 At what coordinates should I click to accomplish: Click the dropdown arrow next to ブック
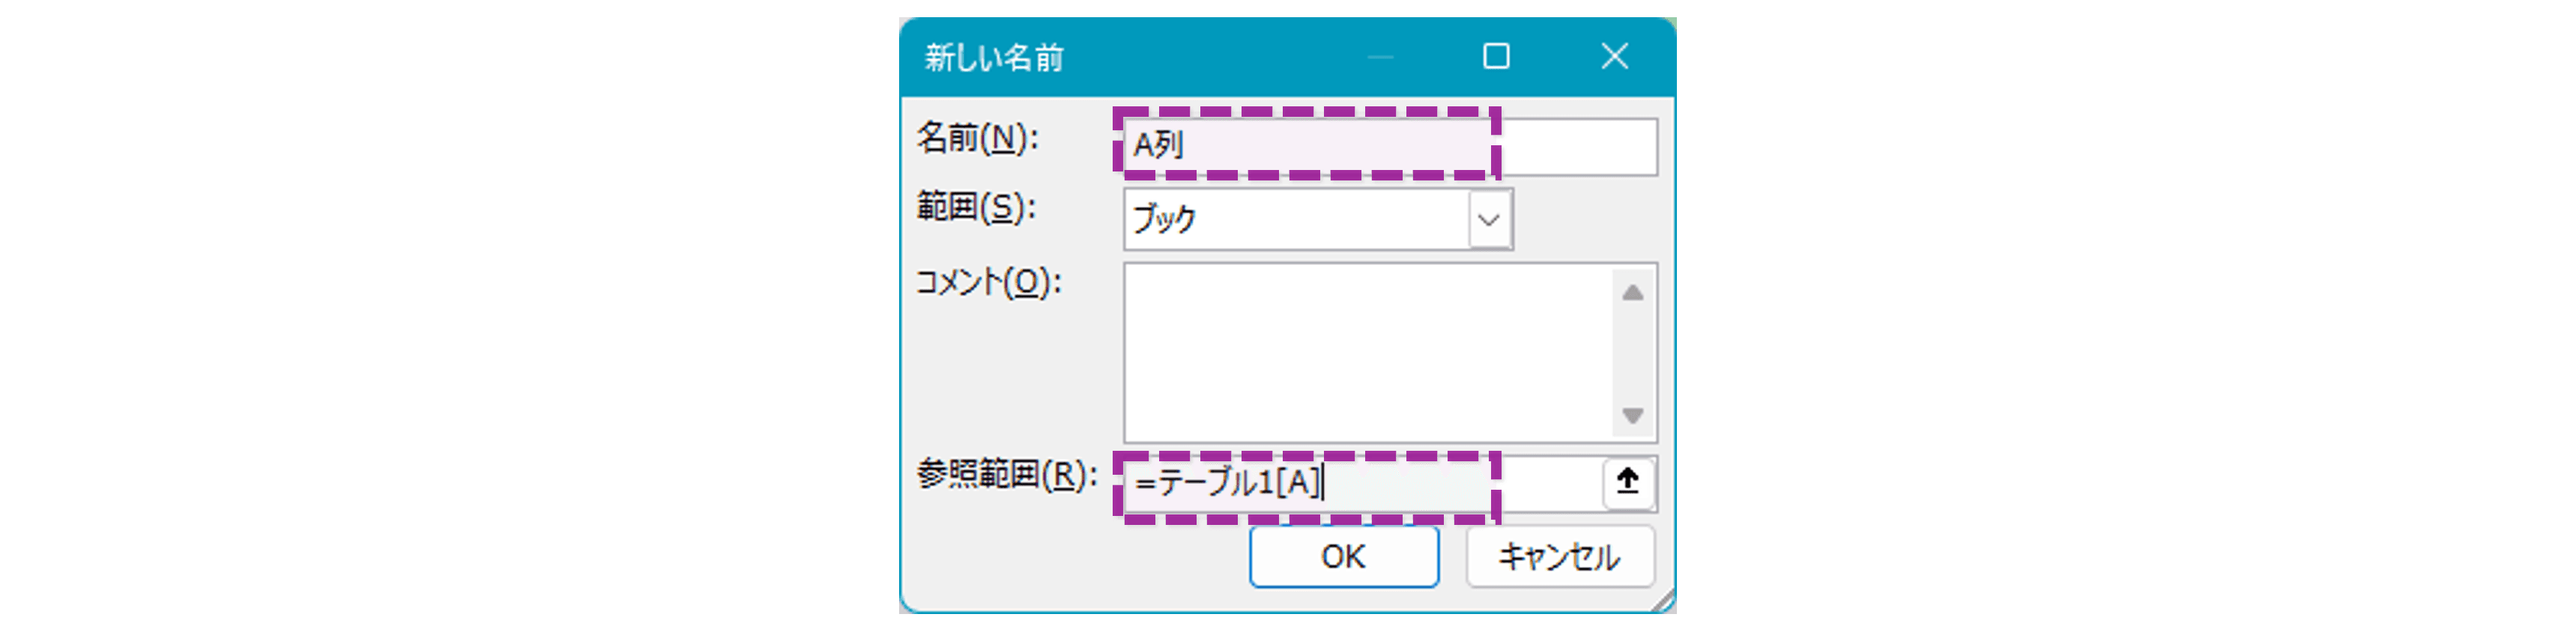click(1489, 218)
